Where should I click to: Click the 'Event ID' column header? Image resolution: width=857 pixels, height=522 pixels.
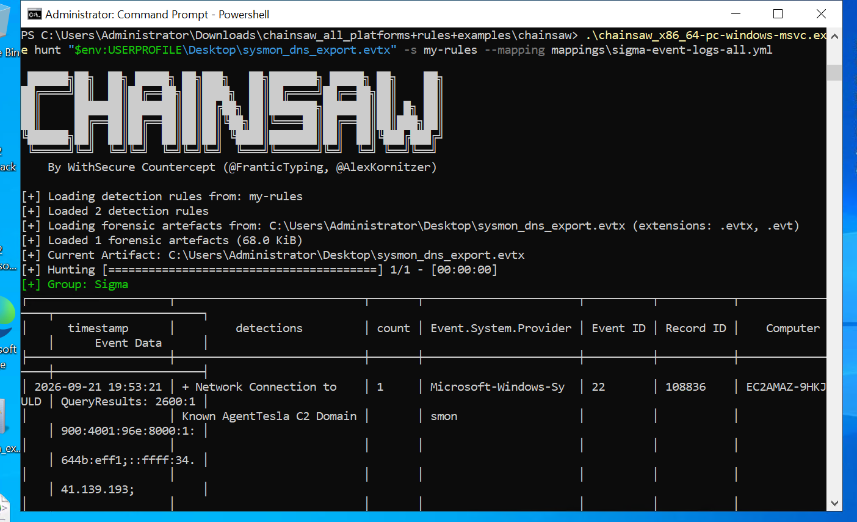tap(618, 328)
